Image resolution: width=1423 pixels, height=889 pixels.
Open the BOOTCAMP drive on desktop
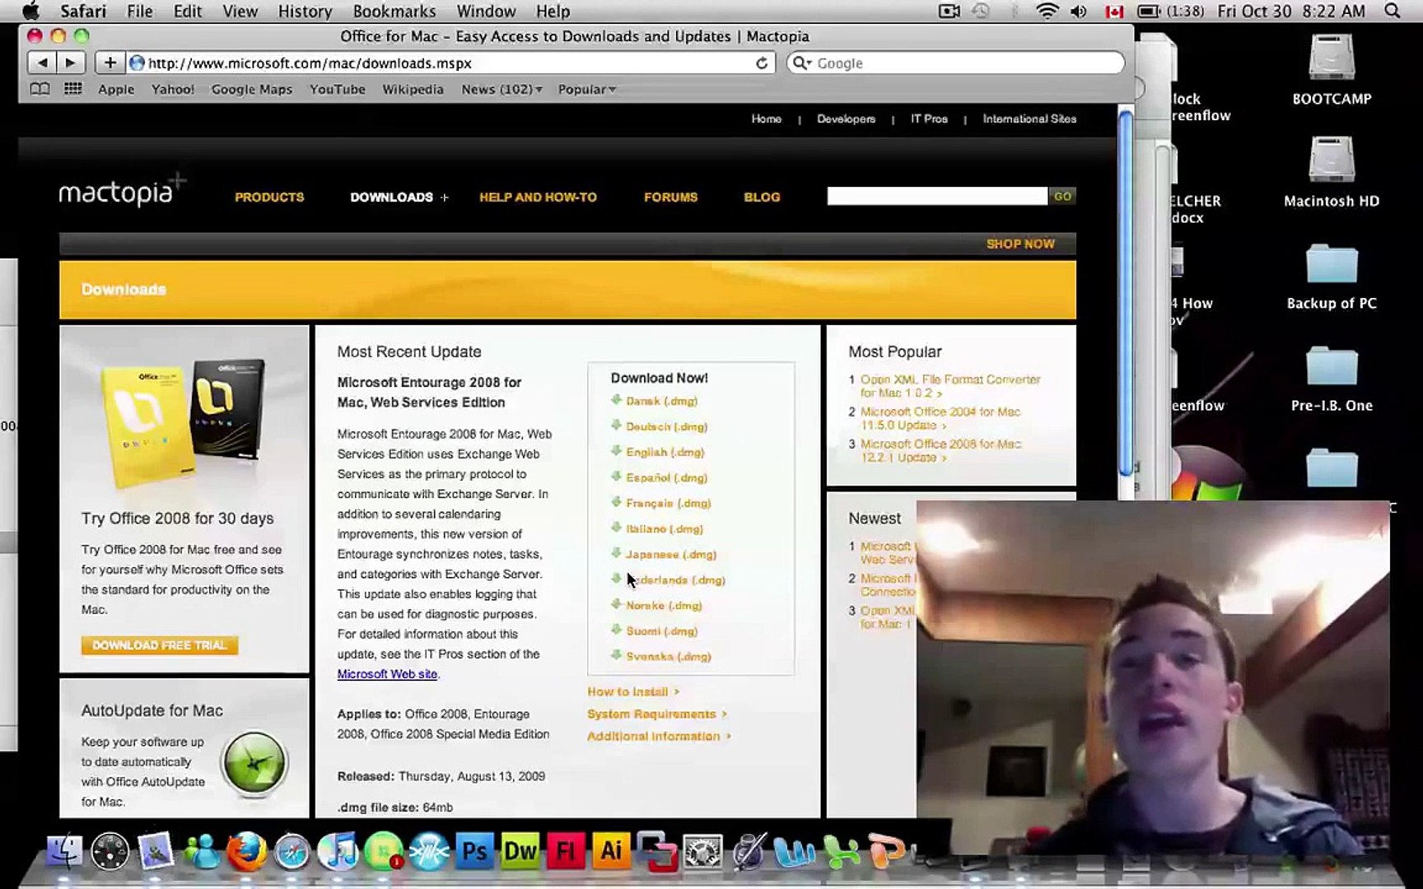pyautogui.click(x=1332, y=69)
